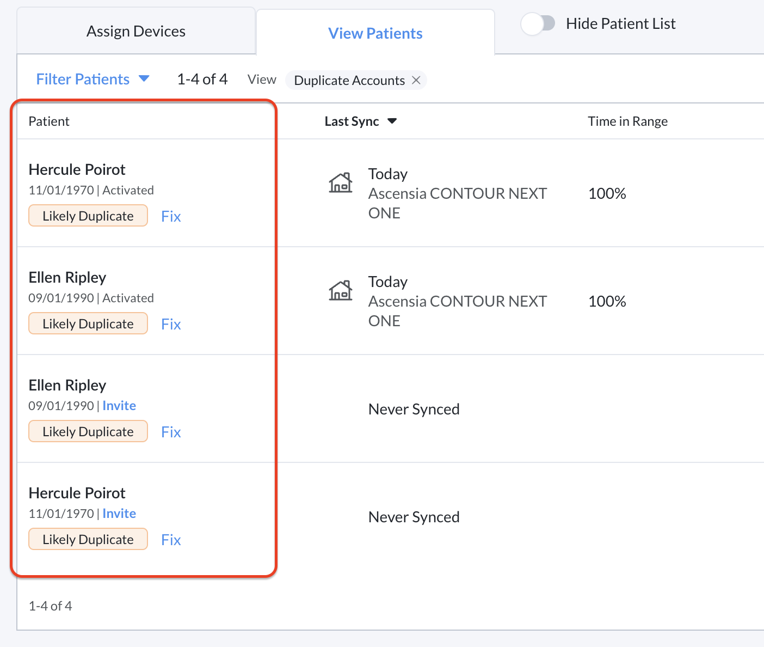Viewport: 764px width, 647px height.
Task: Switch to the Assign Devices tab
Action: pos(135,30)
